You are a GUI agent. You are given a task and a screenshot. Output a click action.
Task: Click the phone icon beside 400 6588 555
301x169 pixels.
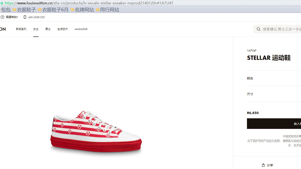pyautogui.click(x=25, y=17)
